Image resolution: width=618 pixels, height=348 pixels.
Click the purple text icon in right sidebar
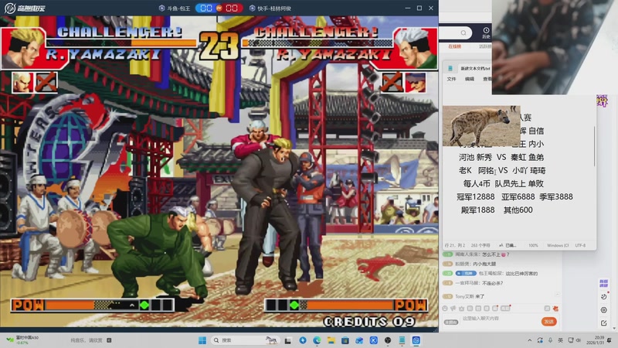click(x=603, y=283)
